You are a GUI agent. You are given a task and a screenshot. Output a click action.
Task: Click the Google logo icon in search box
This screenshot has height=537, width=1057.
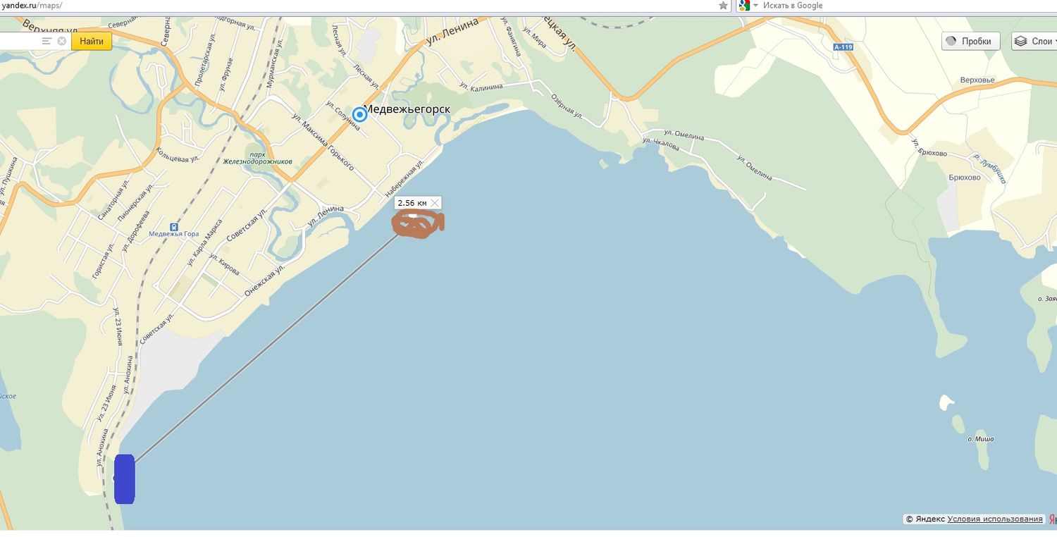pos(744,6)
